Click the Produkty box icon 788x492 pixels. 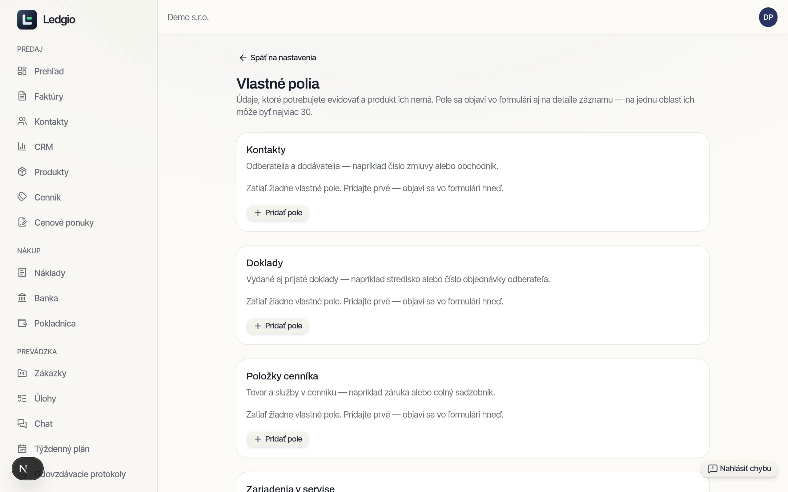pos(22,172)
